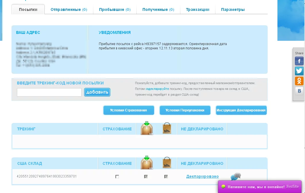Click the Добавить button
305x193 pixels.
pos(97,92)
